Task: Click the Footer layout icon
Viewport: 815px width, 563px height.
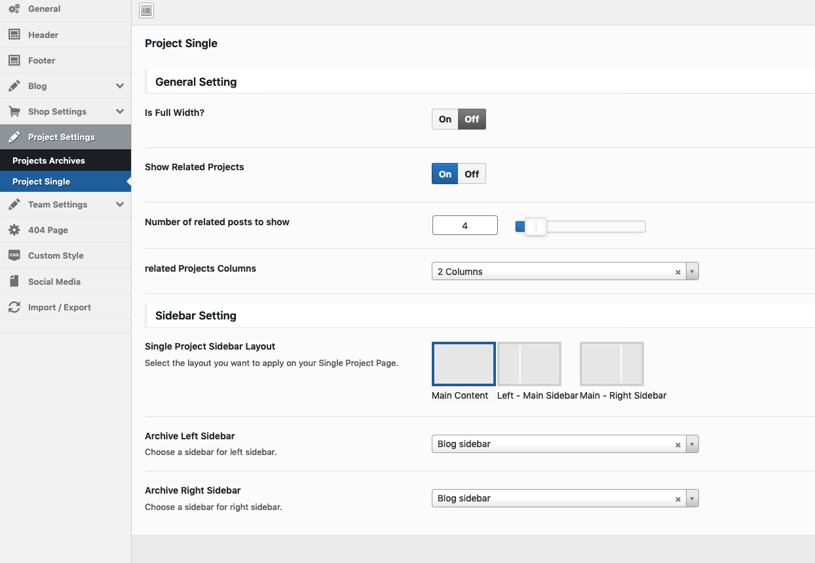Action: coord(14,60)
